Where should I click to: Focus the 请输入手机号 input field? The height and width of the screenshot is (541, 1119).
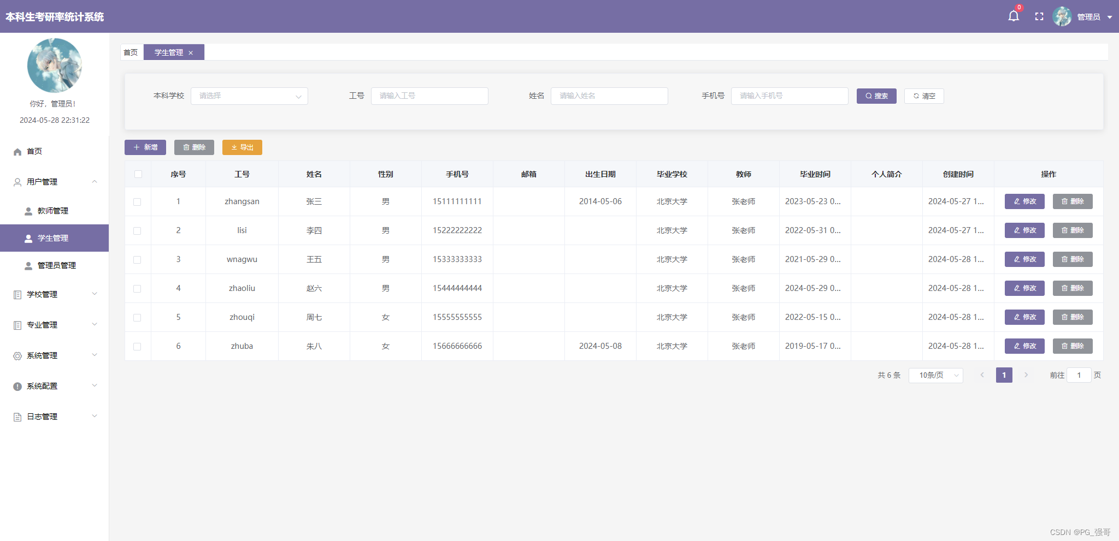790,96
